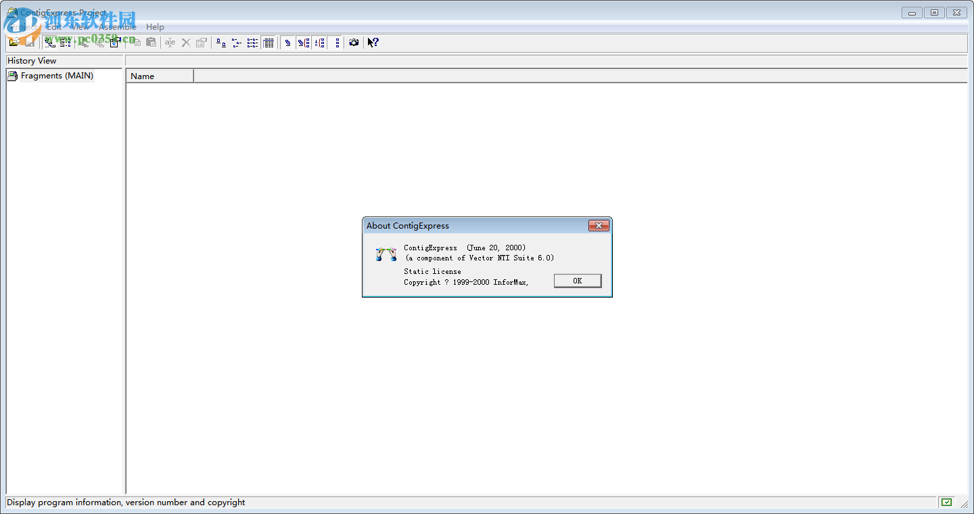Screen dimensions: 974x514
Task: Close the About ContigExpress dialog
Action: coord(599,226)
